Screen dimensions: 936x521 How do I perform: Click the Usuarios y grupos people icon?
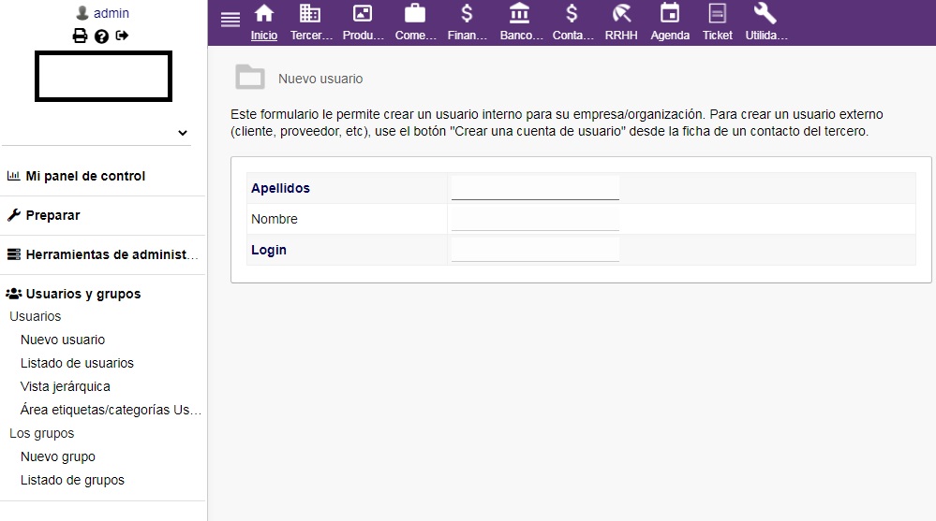pos(14,294)
